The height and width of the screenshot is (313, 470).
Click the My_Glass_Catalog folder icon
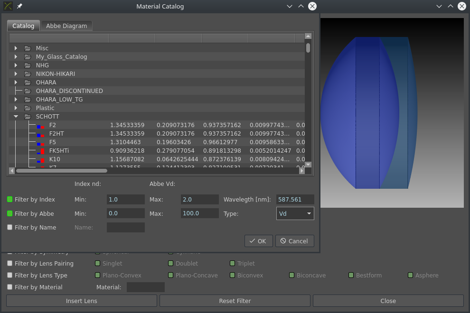[28, 57]
